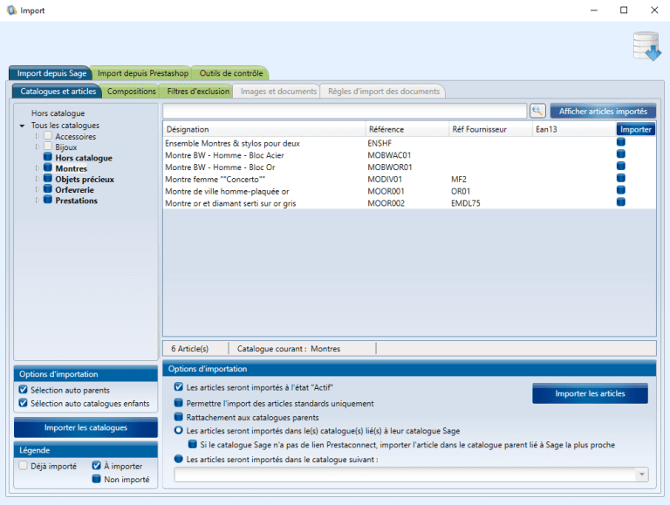Switch to Import depuis Prestashop tab

click(143, 73)
